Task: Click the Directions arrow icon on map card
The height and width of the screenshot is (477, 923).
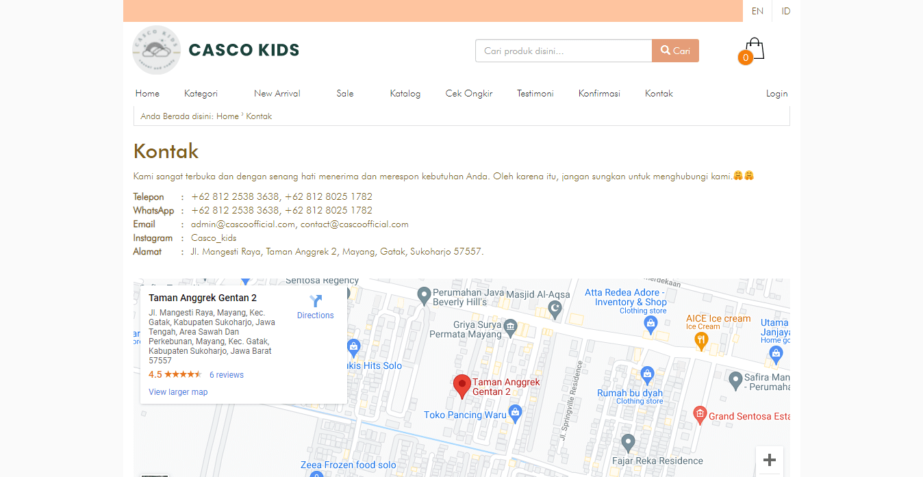Action: pos(316,301)
